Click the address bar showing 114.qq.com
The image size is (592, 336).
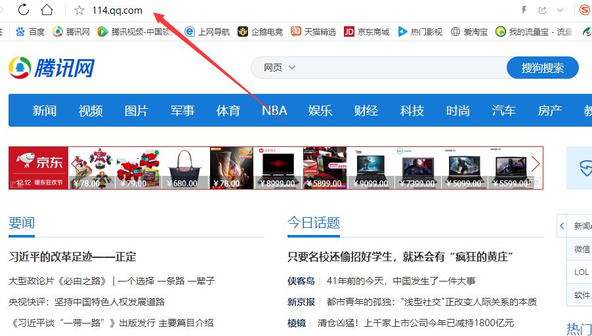[117, 10]
